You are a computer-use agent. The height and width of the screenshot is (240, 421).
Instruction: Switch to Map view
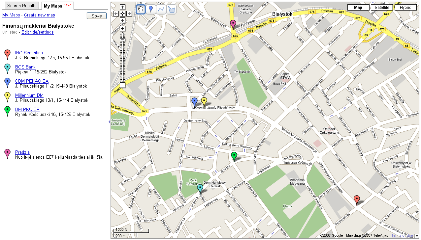coord(358,7)
